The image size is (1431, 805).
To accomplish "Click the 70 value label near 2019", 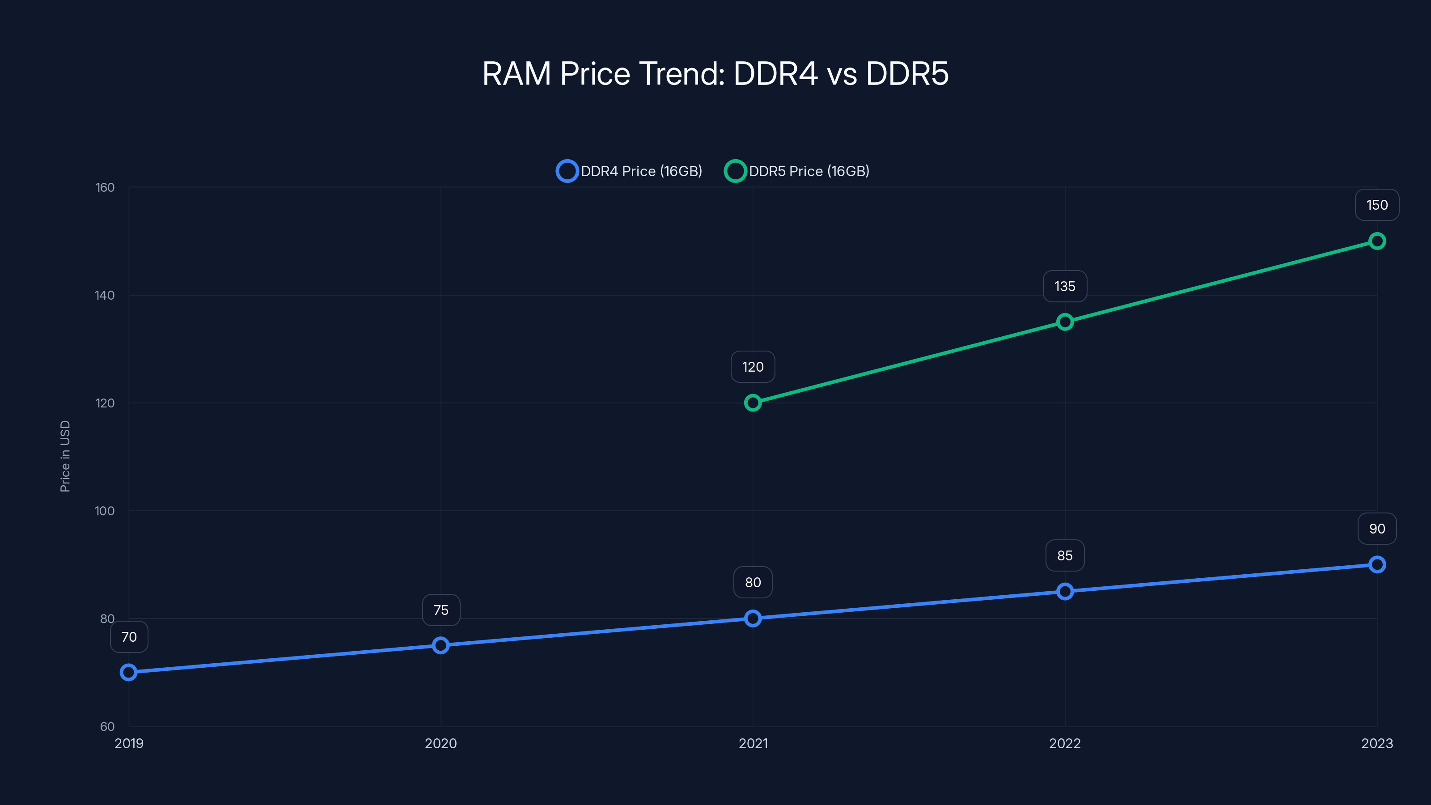I will pyautogui.click(x=129, y=637).
